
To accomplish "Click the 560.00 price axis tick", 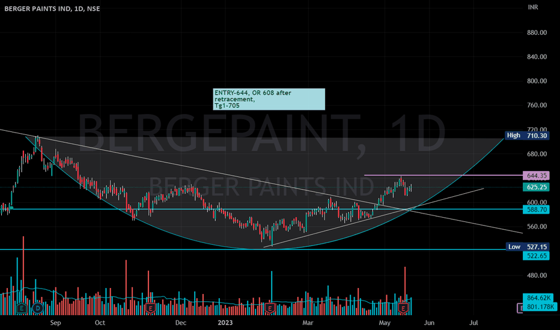I will point(537,227).
